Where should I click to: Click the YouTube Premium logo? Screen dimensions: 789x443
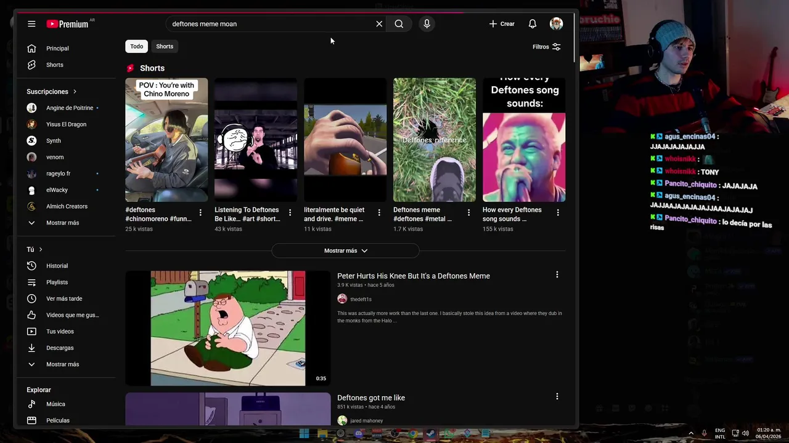click(67, 24)
